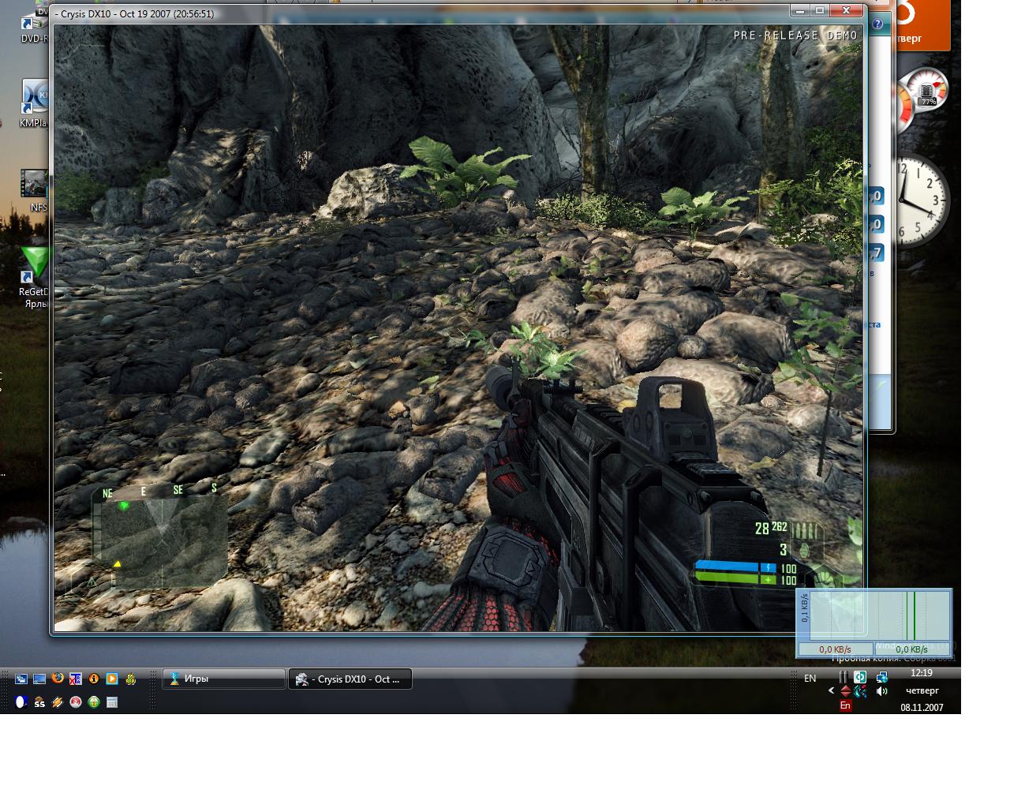Open the teal square tray icon
This screenshot has height=808, width=1010.
pos(860,677)
